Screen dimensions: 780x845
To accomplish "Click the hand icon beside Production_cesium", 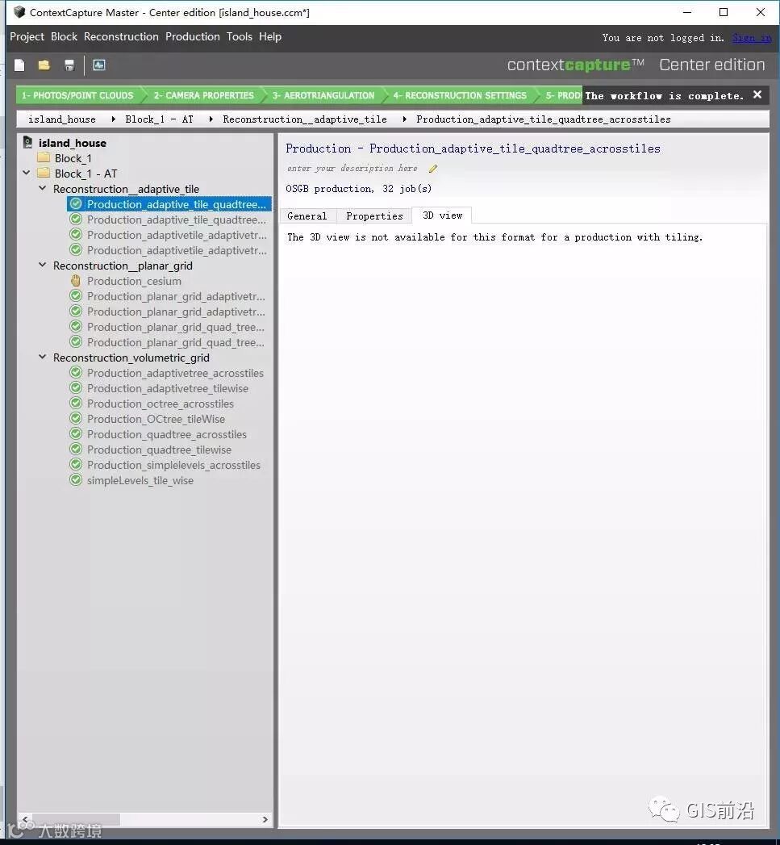I will pos(76,281).
